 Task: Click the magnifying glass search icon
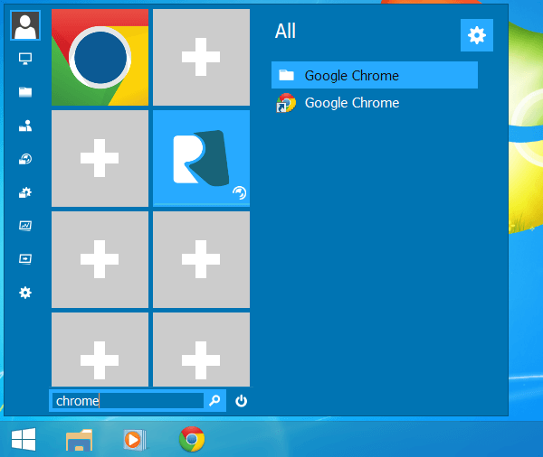[214, 401]
